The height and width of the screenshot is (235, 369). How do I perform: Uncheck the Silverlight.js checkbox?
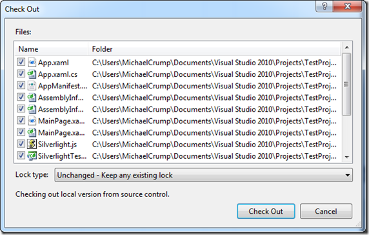[x=21, y=144]
